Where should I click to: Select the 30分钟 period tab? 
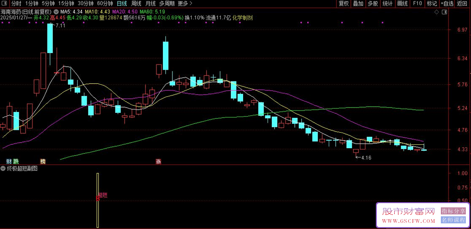tap(85, 4)
